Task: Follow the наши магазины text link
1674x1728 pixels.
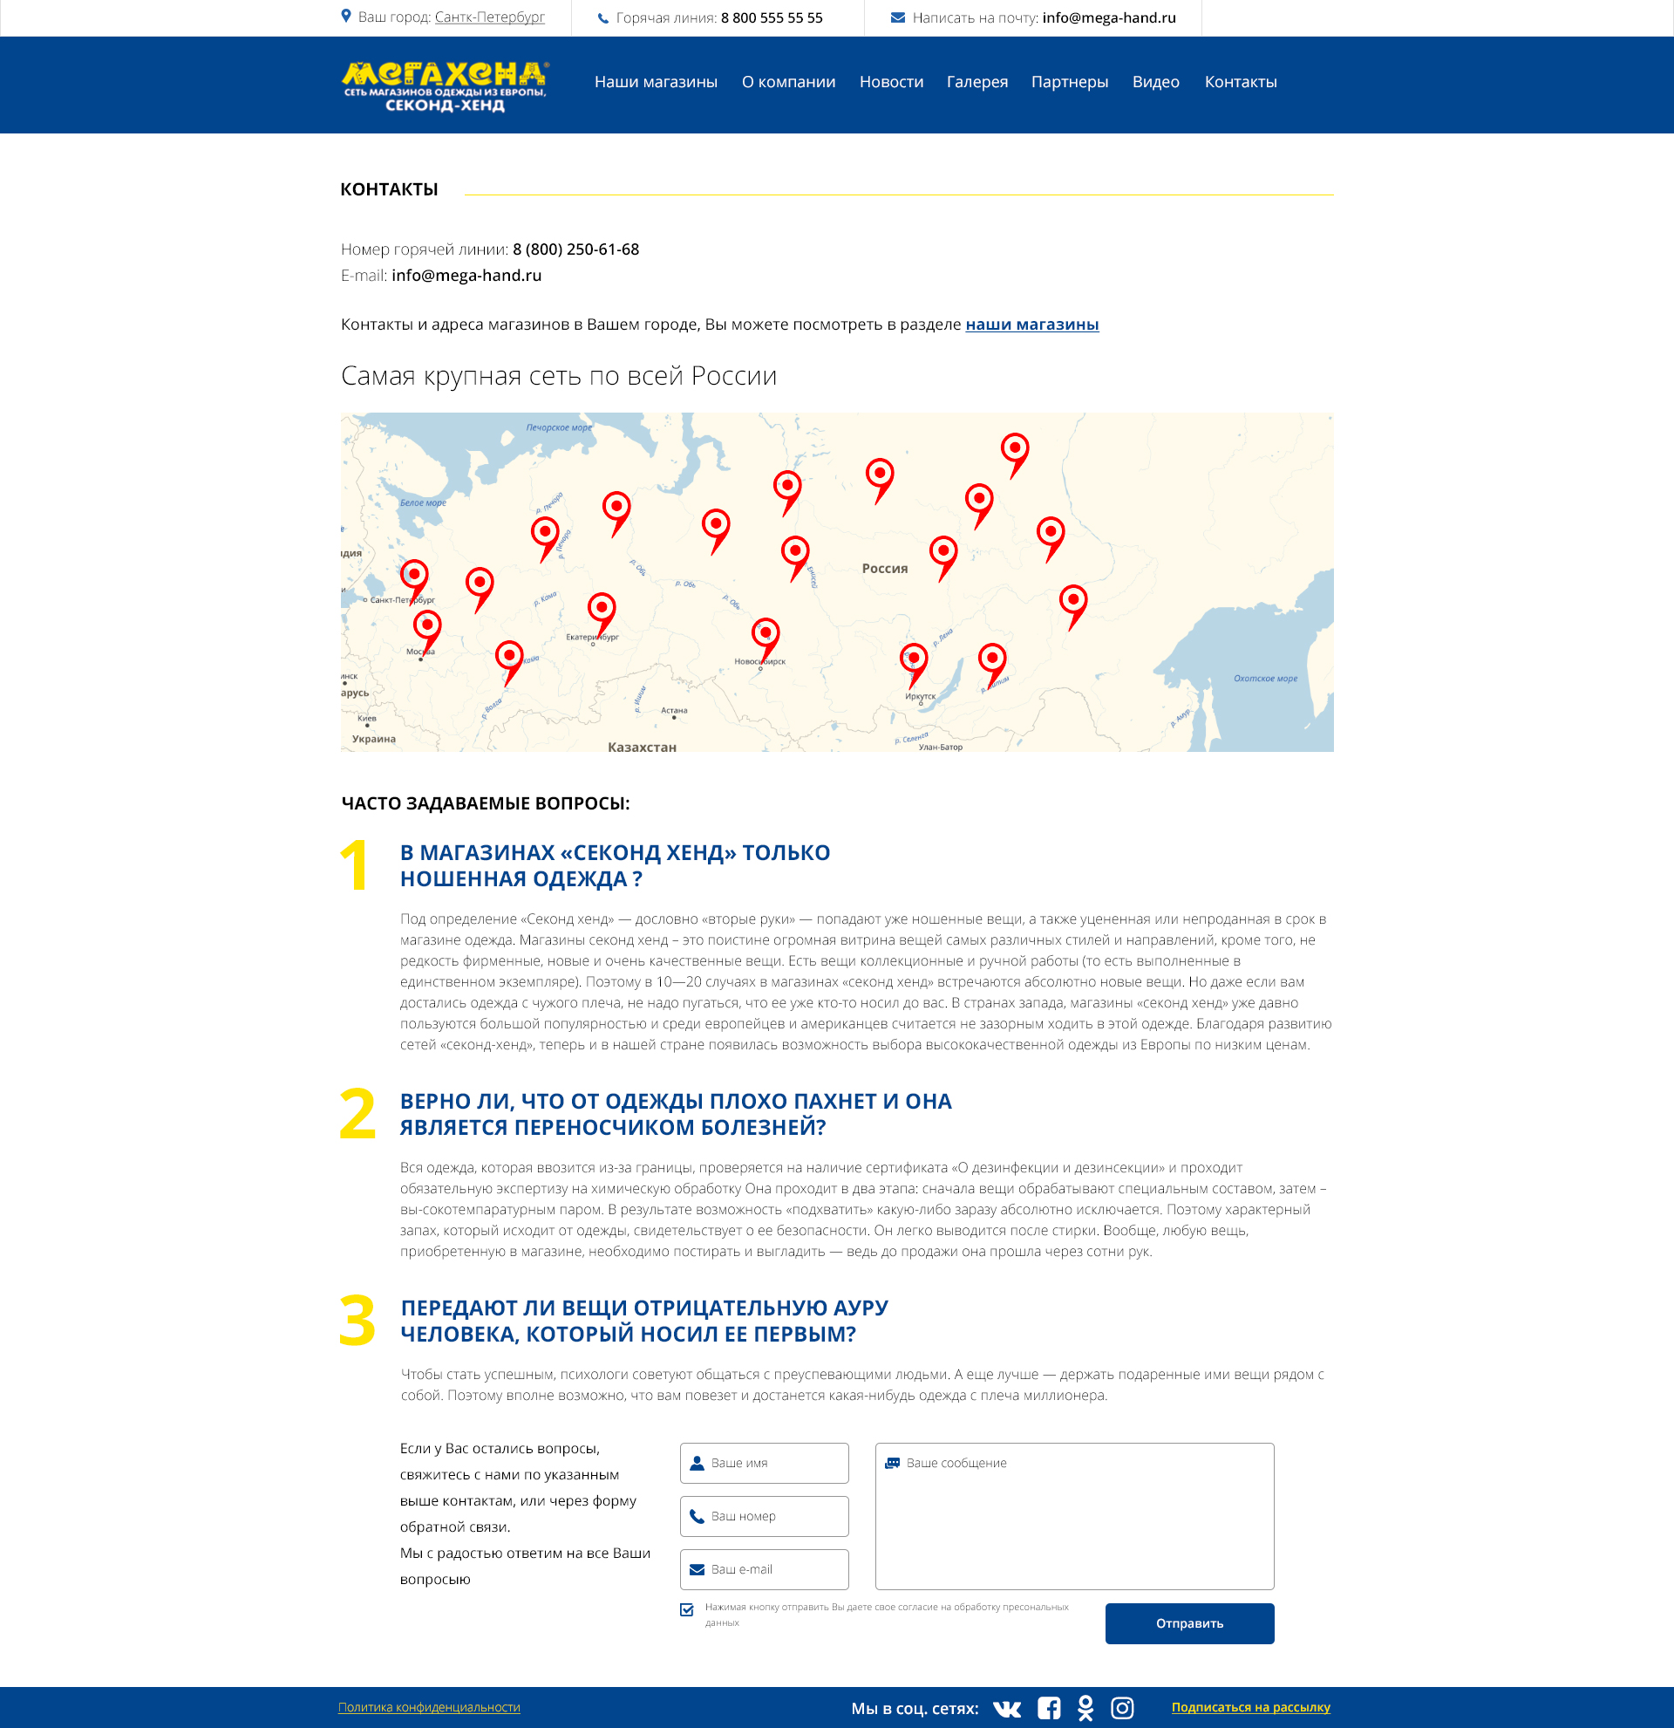Action: click(x=1031, y=324)
